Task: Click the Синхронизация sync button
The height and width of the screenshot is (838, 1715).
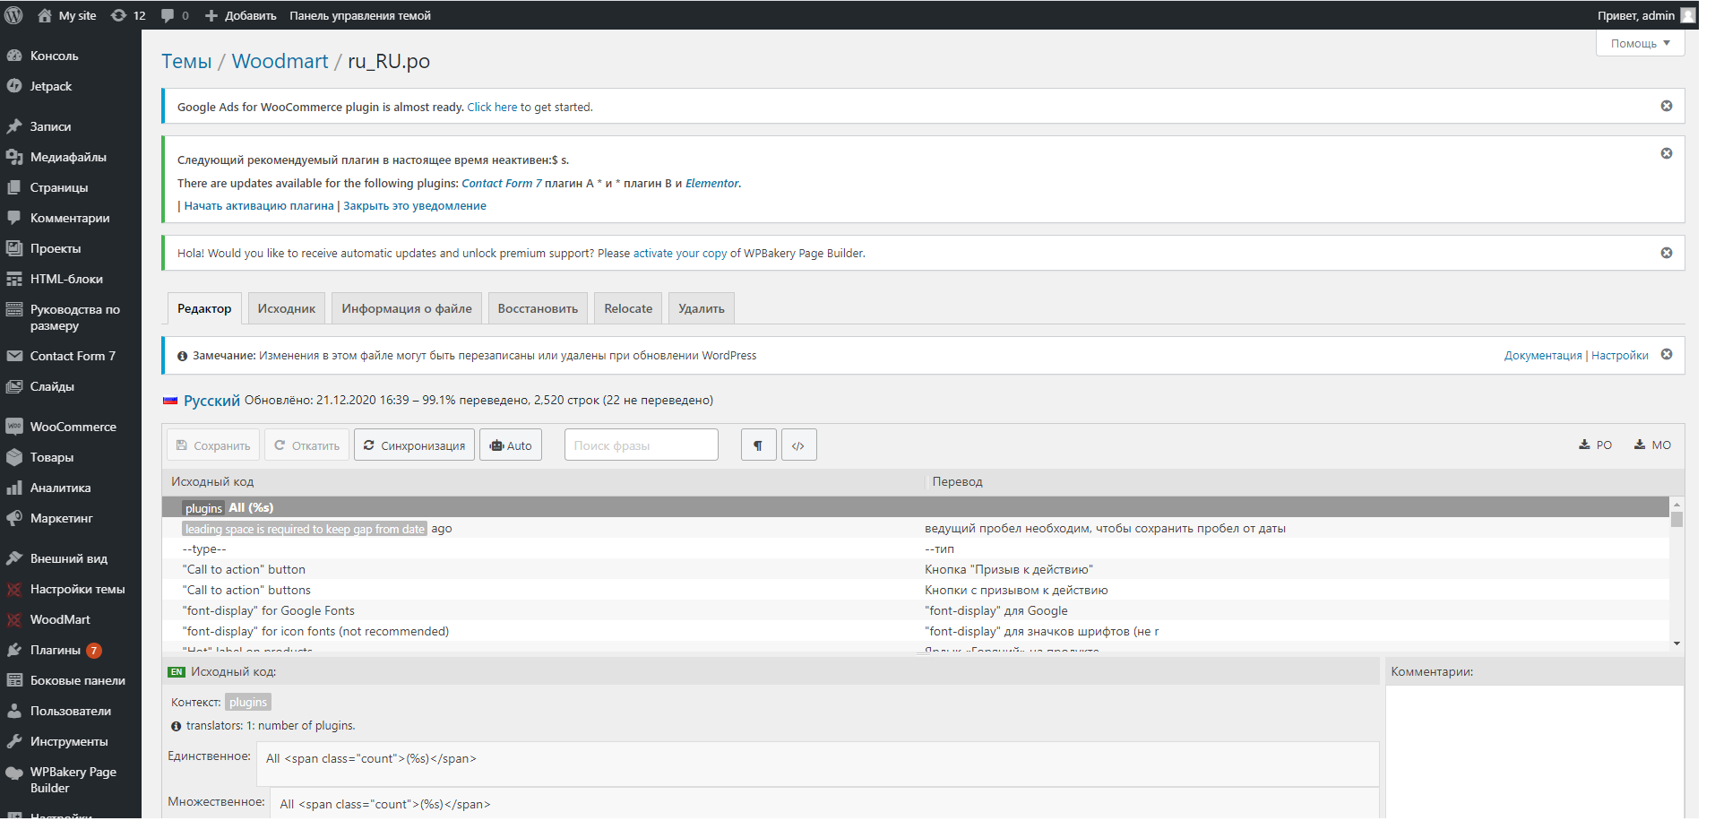Action: [x=414, y=445]
